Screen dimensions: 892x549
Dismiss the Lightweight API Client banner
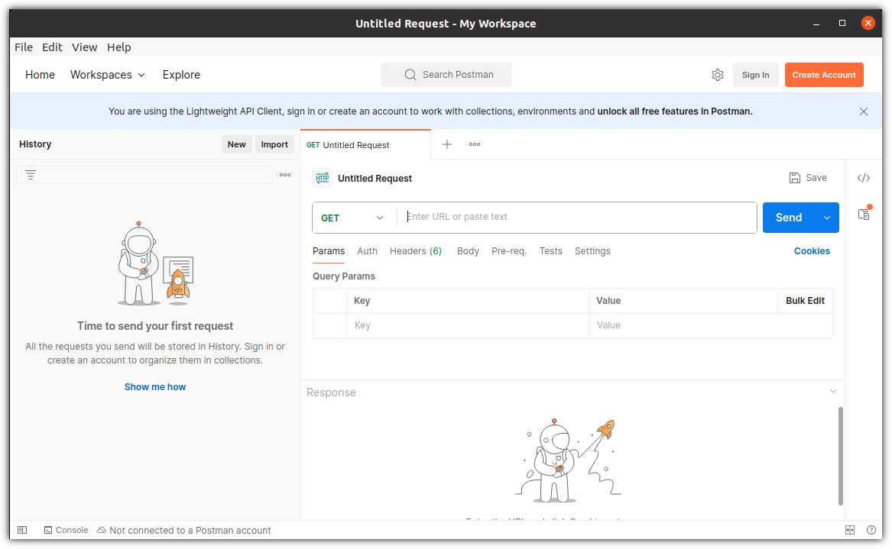click(x=864, y=111)
